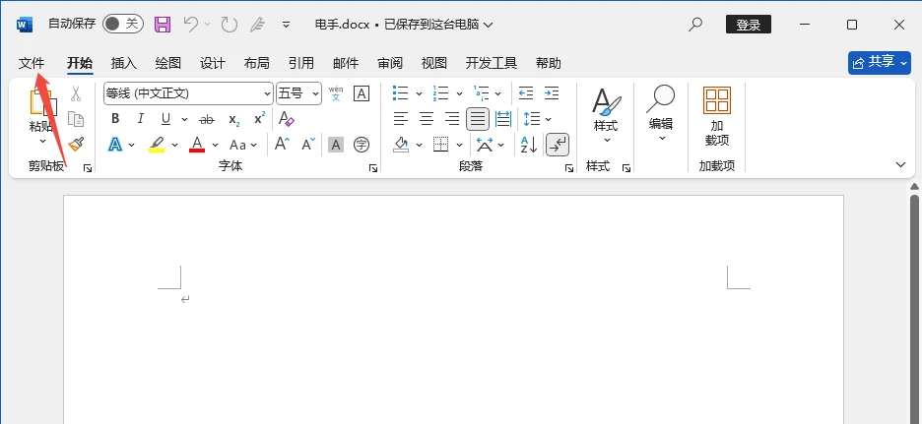This screenshot has width=922, height=424.
Task: Apply Italic formatting
Action: (140, 119)
